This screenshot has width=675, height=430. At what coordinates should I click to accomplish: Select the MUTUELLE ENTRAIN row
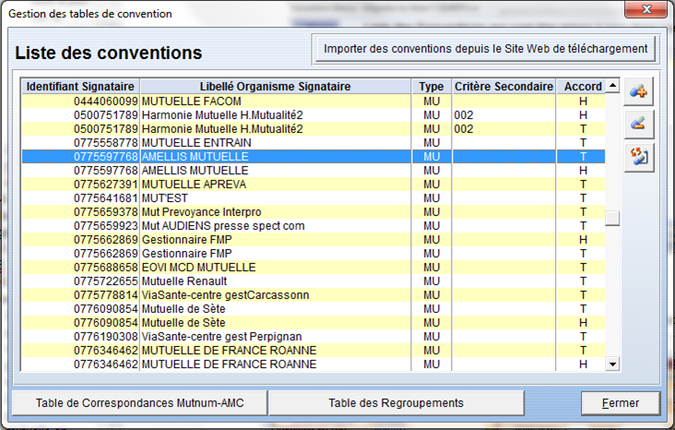click(x=314, y=143)
